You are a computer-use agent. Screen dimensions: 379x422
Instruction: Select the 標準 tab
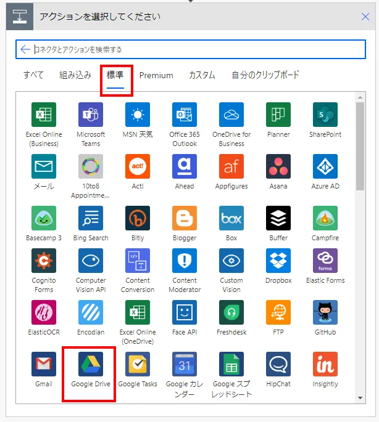pos(115,75)
